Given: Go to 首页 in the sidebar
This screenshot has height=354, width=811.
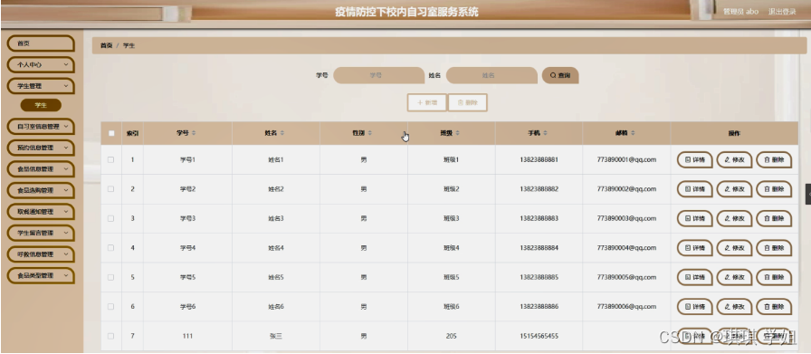Looking at the screenshot, I should (x=41, y=43).
